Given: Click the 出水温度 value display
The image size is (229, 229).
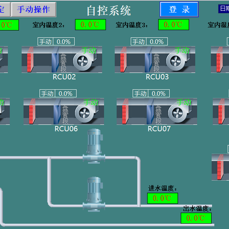Looking at the screenshot, I should [196, 218].
